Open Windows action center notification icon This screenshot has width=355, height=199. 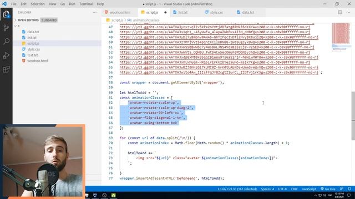click(x=349, y=195)
